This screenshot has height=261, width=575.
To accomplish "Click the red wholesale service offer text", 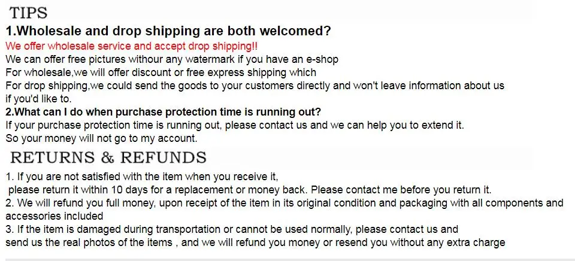I will [132, 46].
